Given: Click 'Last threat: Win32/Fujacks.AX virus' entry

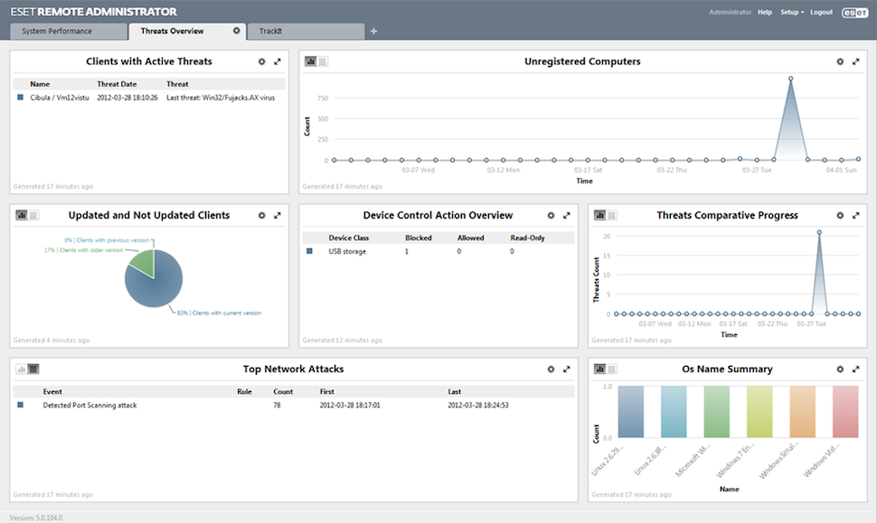Looking at the screenshot, I should [221, 98].
